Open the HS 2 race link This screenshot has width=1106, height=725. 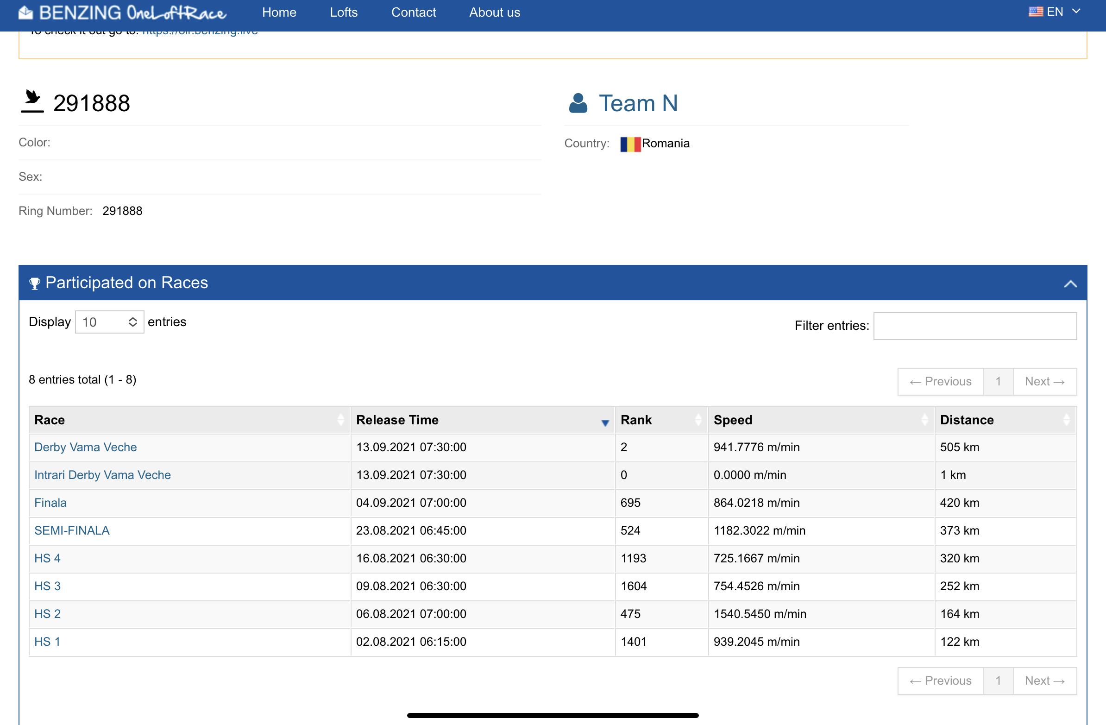(47, 614)
